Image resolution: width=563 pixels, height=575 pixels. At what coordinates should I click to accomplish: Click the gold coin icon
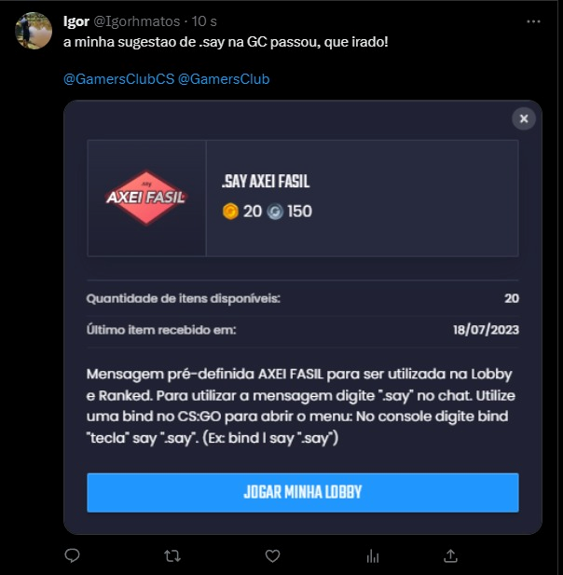click(231, 212)
